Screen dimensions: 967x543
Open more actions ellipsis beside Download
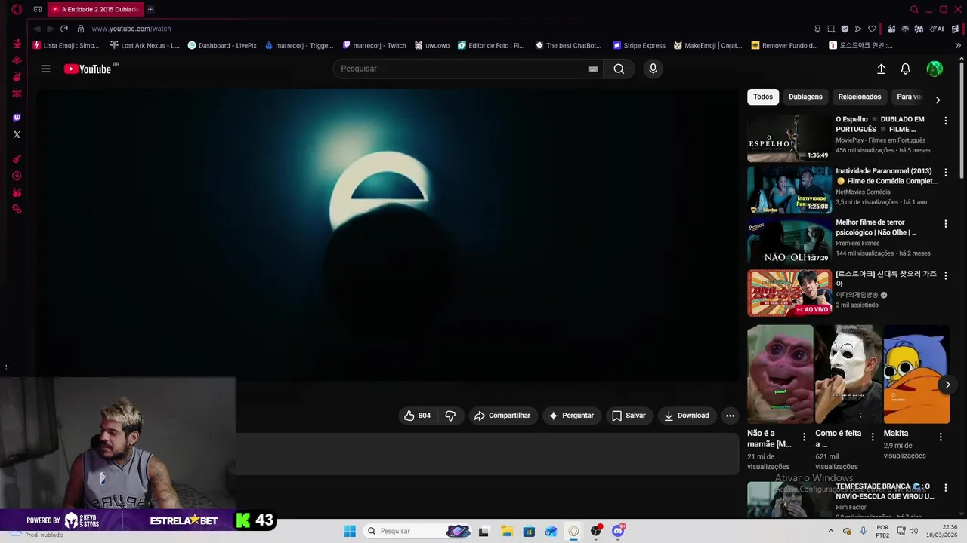coord(730,416)
